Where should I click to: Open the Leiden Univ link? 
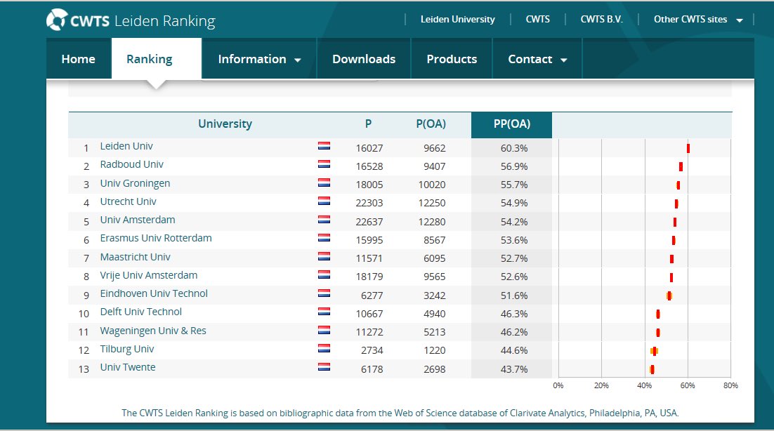point(126,146)
